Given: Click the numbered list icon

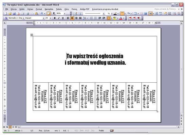Looking at the screenshot, I should click(x=91, y=18).
